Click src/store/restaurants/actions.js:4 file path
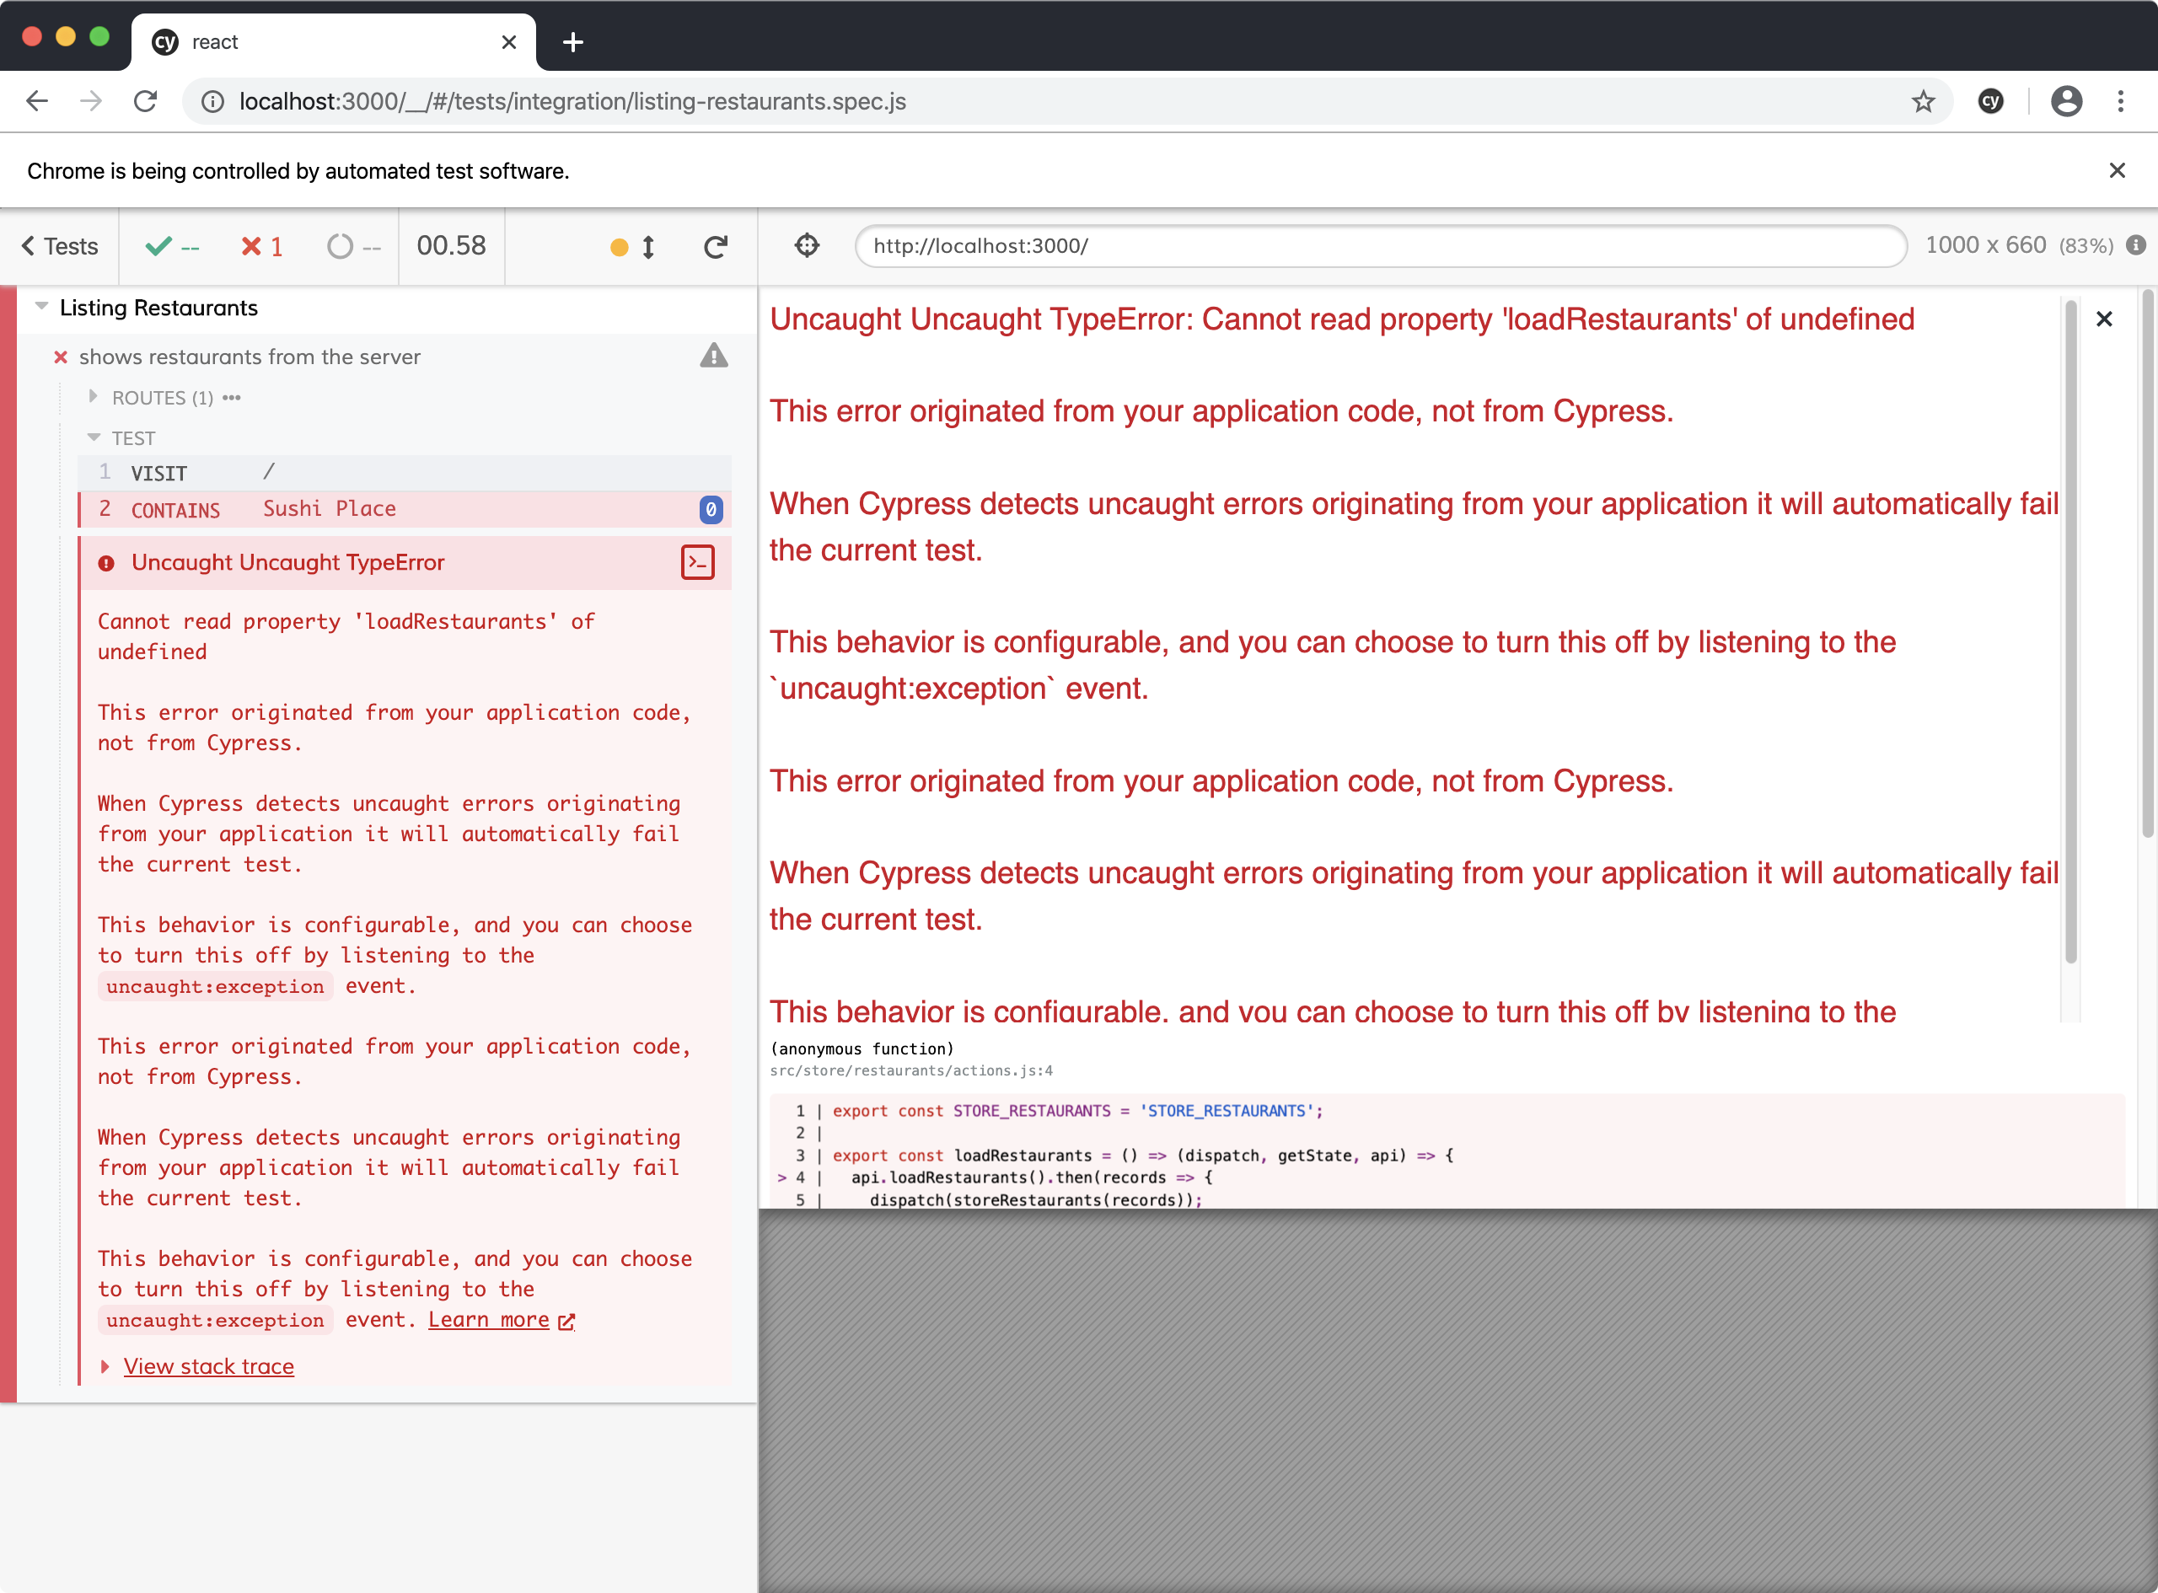This screenshot has width=2158, height=1593. [x=911, y=1070]
